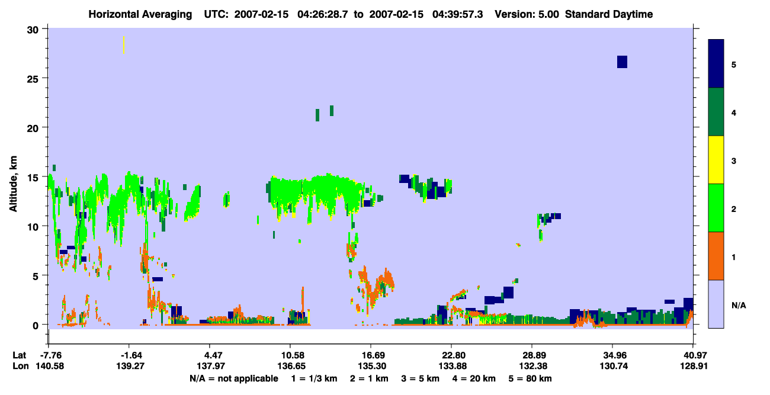This screenshot has height=395, width=770.
Task: Click the 'Lat' row label
Action: click(x=19, y=355)
